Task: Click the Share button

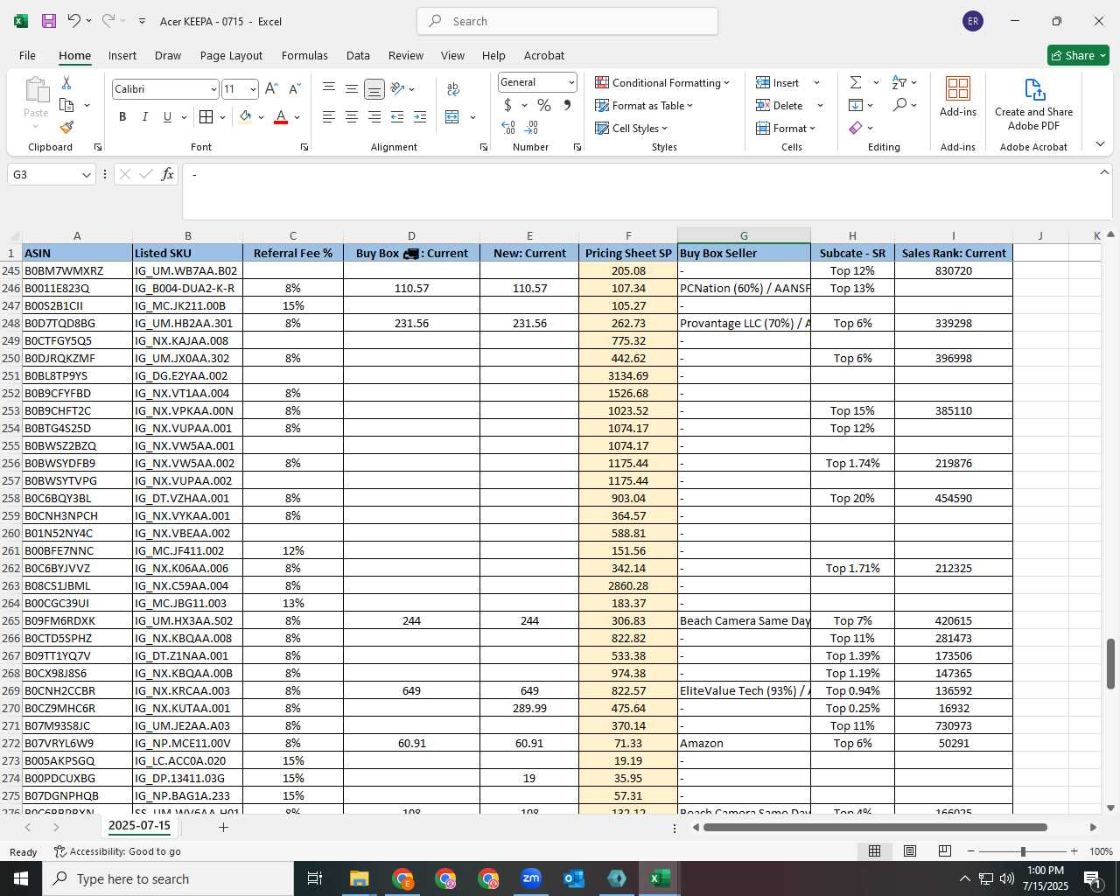Action: [x=1078, y=55]
